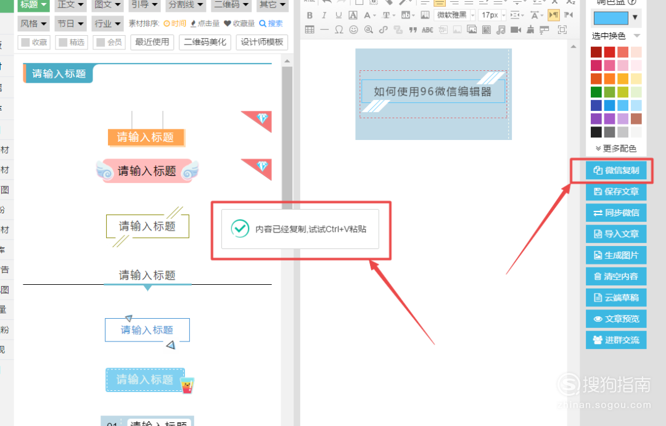Clear formatting with the broom icon
This screenshot has height=426, width=666.
coord(530,30)
